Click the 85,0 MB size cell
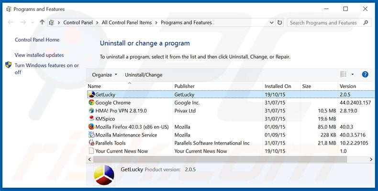Image resolution: width=378 pixels, height=191 pixels. tap(327, 127)
